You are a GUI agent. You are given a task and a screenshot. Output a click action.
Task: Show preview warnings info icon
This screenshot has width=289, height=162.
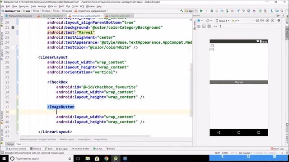279,21
